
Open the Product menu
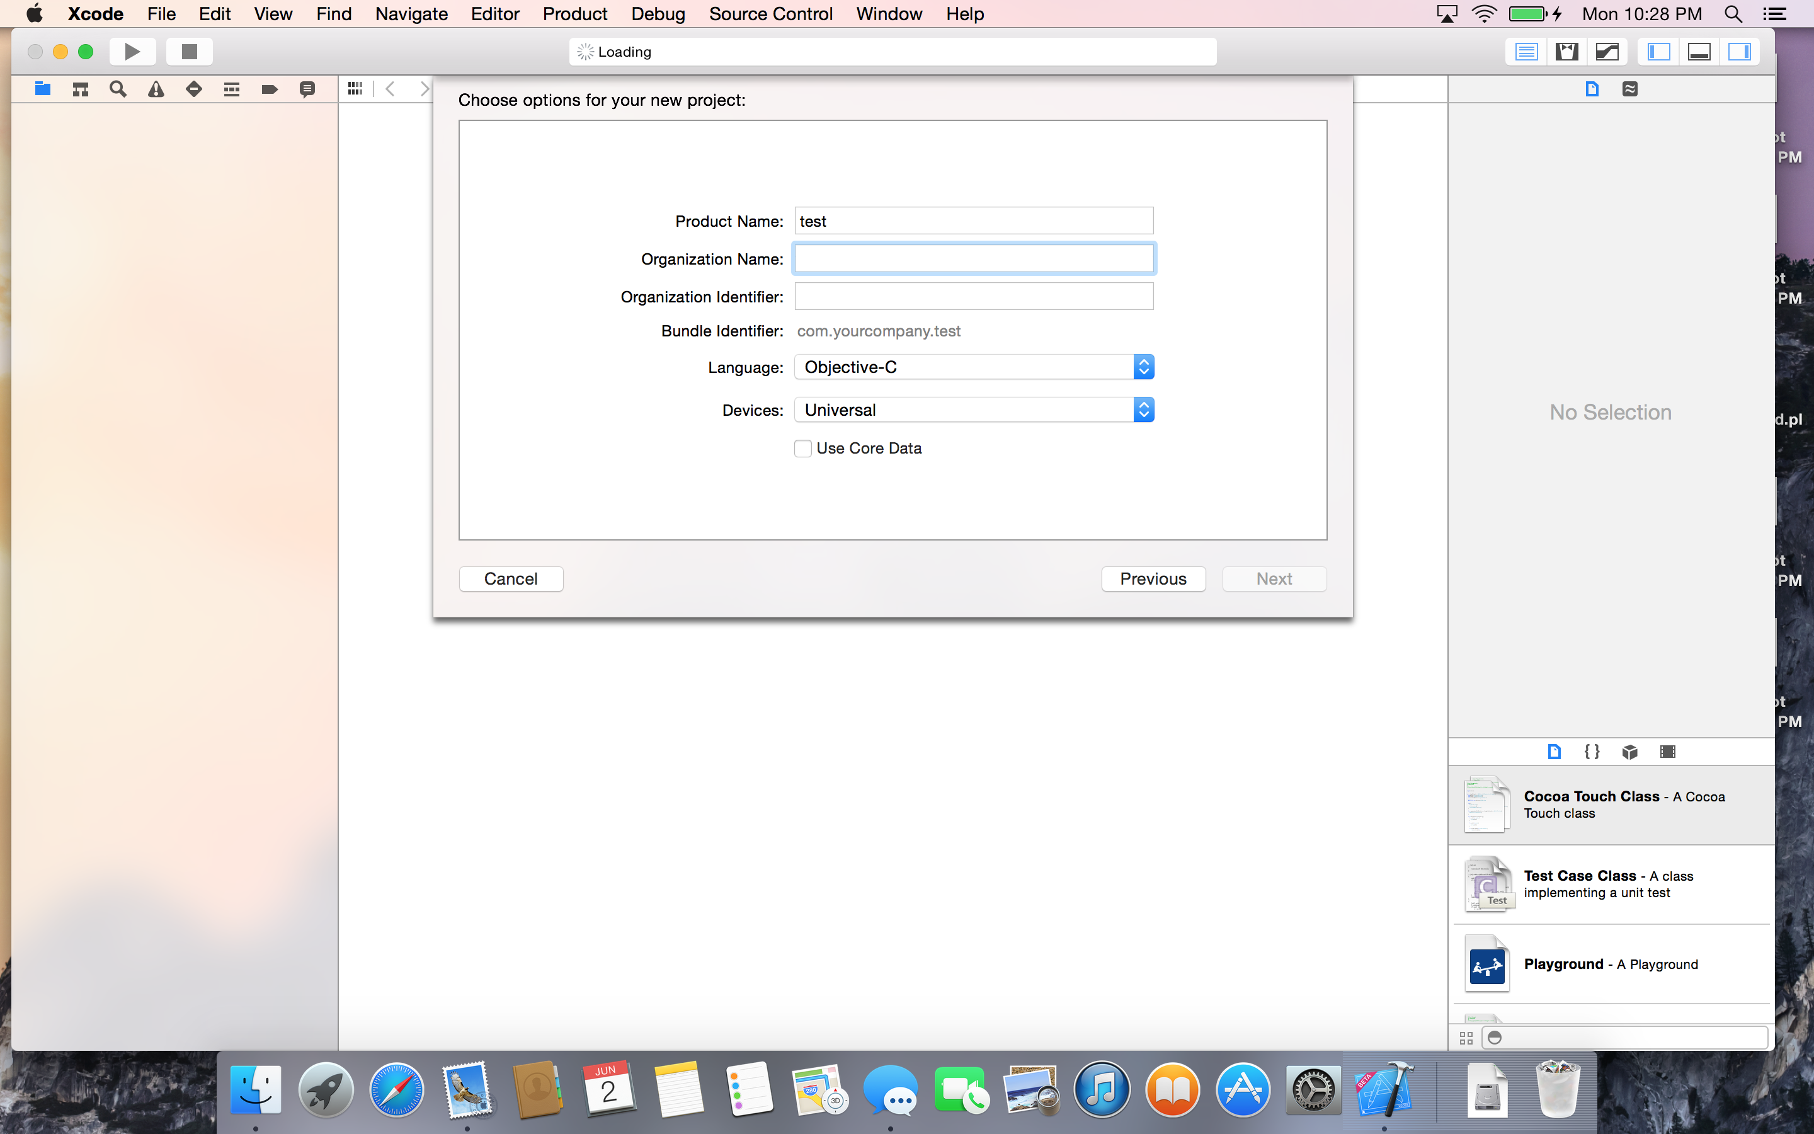pyautogui.click(x=574, y=13)
